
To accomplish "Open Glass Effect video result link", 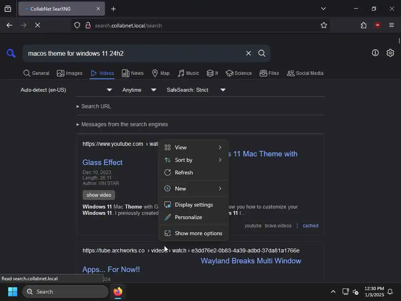I will (x=103, y=163).
